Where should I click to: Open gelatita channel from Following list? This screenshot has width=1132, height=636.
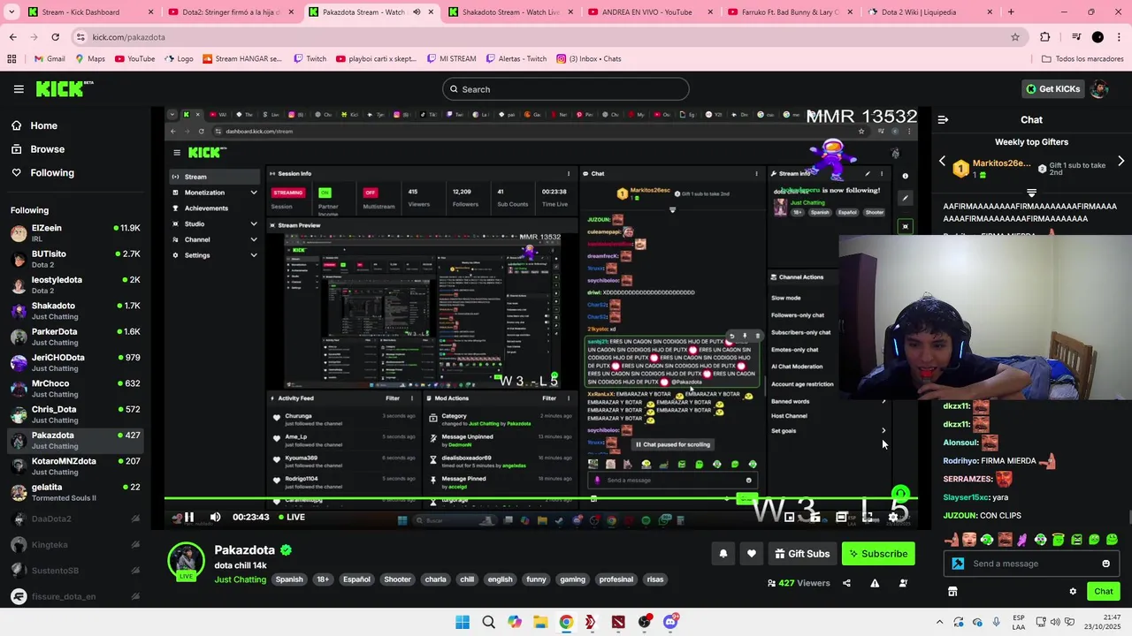click(x=75, y=492)
